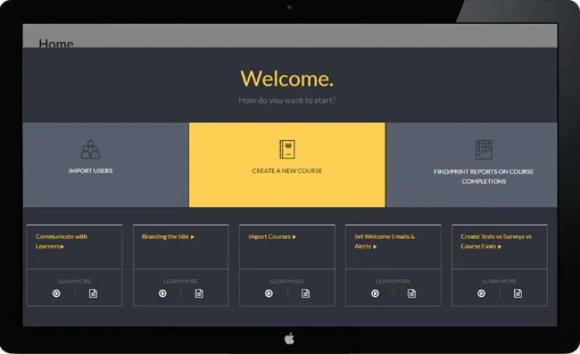
Task: Select Find/Print Reports on Course Completions tile
Action: click(483, 176)
